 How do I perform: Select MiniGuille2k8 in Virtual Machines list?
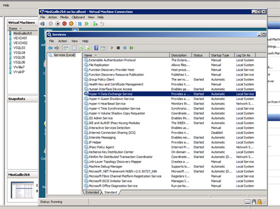coord(22,34)
